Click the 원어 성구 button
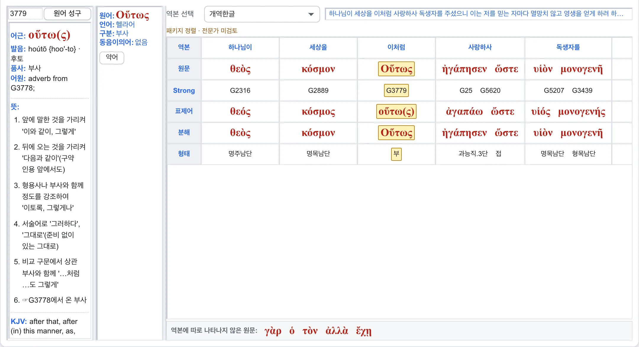The width and height of the screenshot is (639, 347). click(67, 14)
